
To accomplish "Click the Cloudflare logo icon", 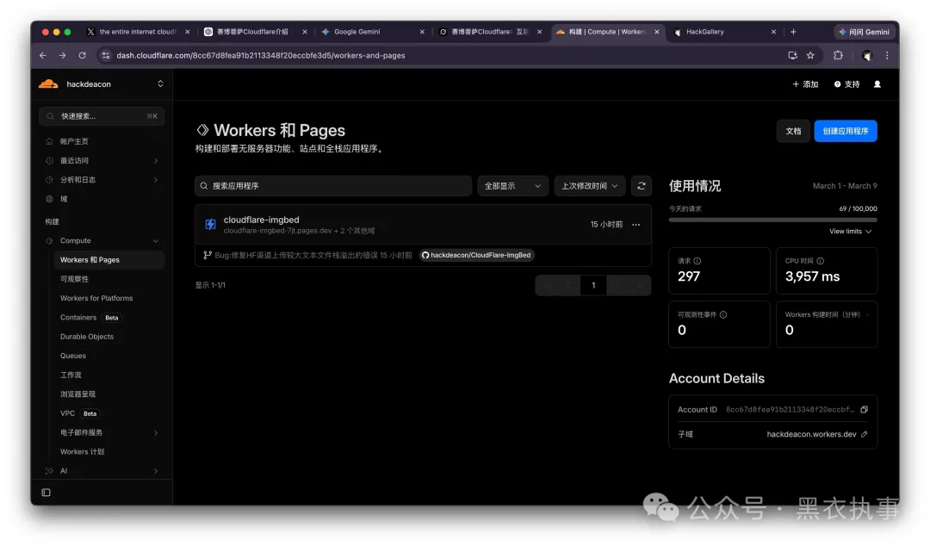I will (48, 84).
